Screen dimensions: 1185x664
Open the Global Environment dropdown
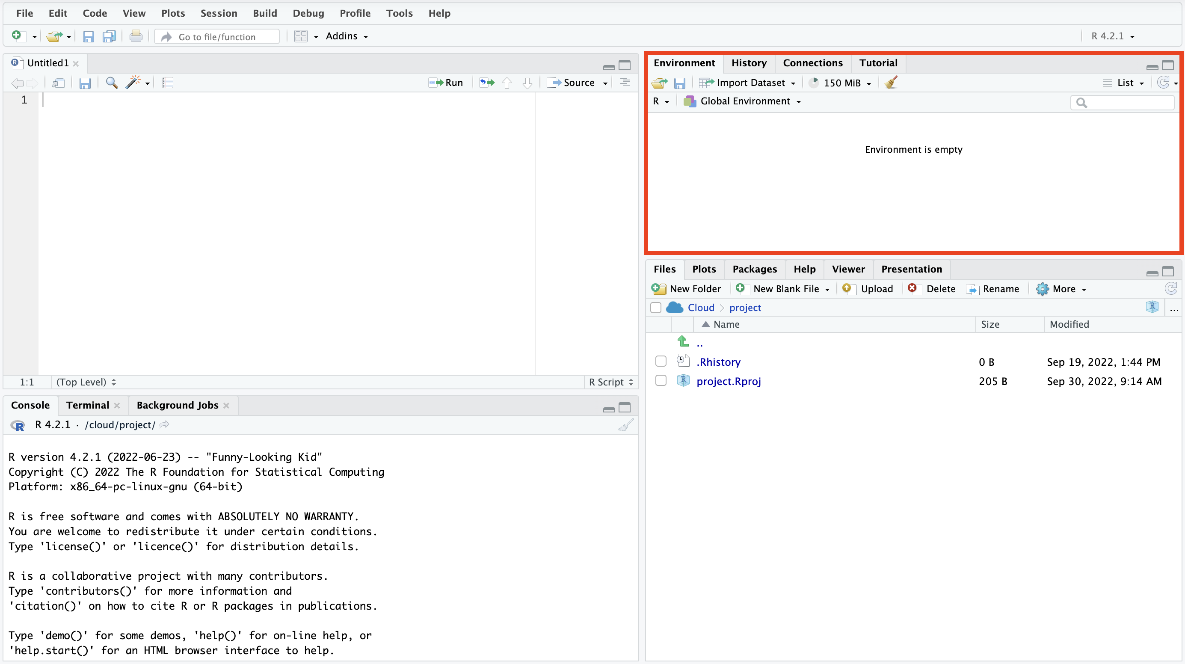[743, 101]
